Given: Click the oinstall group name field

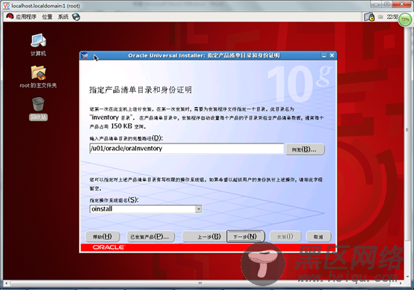Looking at the screenshot, I should (143, 209).
